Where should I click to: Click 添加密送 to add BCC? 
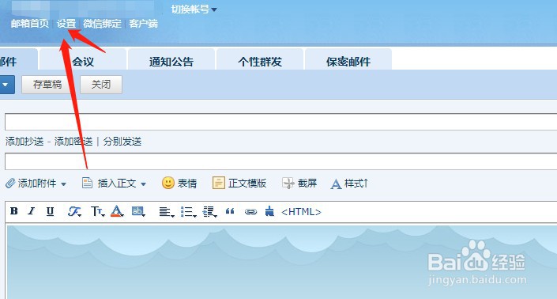coord(73,142)
